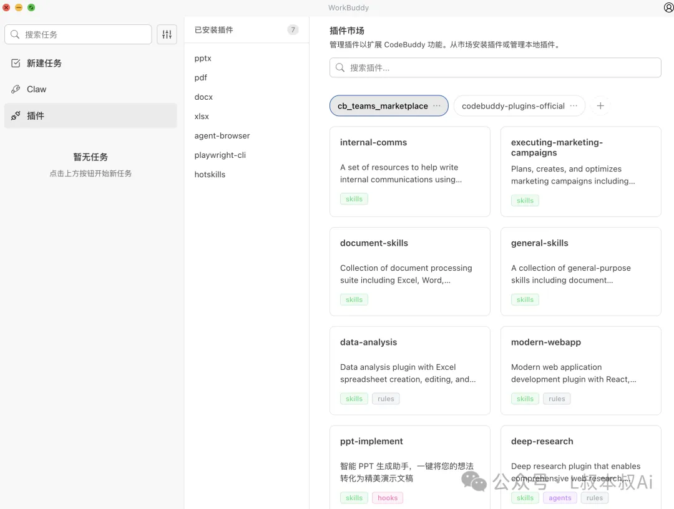Open the modern-webapp plugin card
This screenshot has width=674, height=509.
point(581,371)
